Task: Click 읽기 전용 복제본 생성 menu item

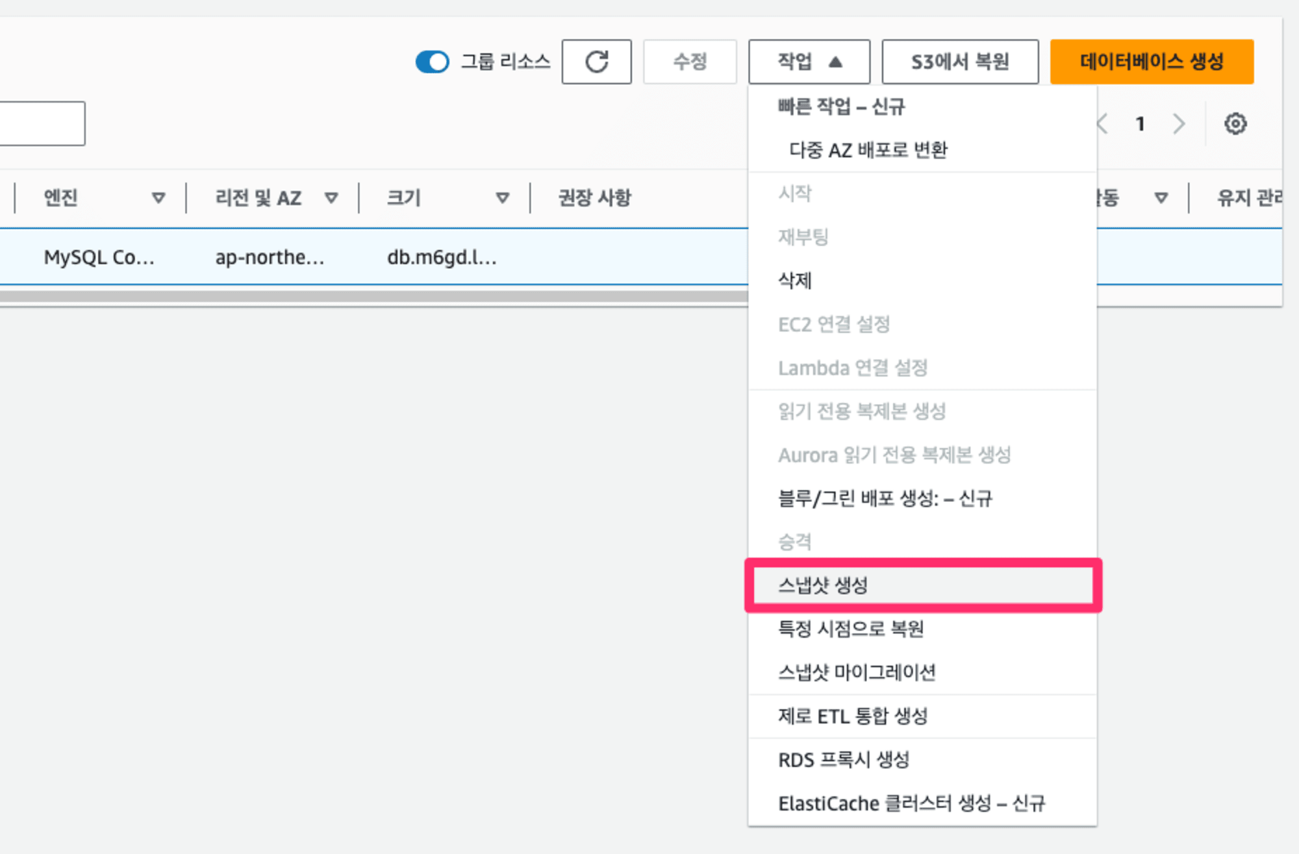Action: [922, 411]
